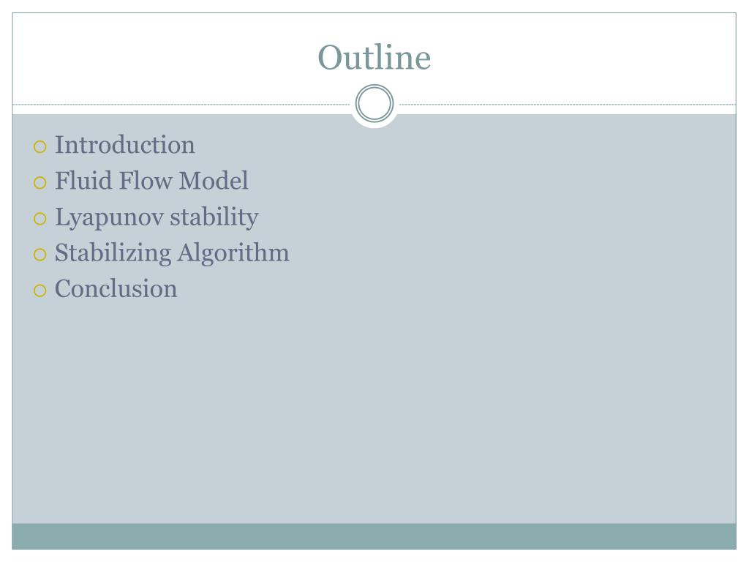Select the Introduction outline item
This screenshot has width=749, height=562.
click(x=124, y=145)
